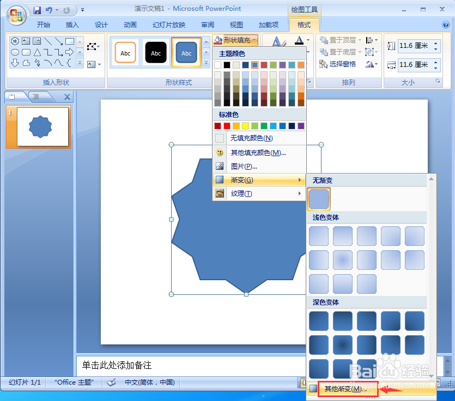455x401 pixels.
Task: Pick the scribble shape tool
Action: point(37,63)
